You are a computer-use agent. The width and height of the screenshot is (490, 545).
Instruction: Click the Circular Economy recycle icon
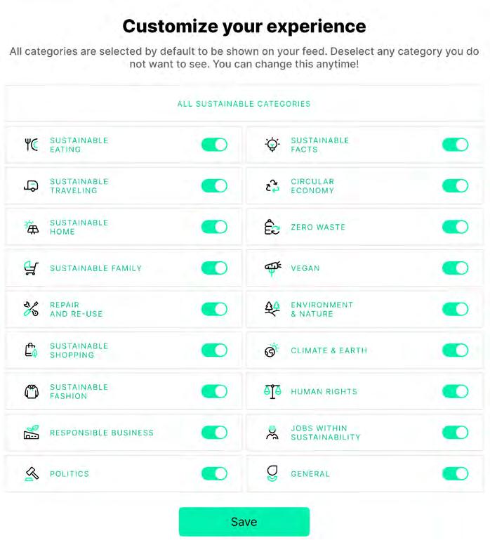(x=272, y=186)
